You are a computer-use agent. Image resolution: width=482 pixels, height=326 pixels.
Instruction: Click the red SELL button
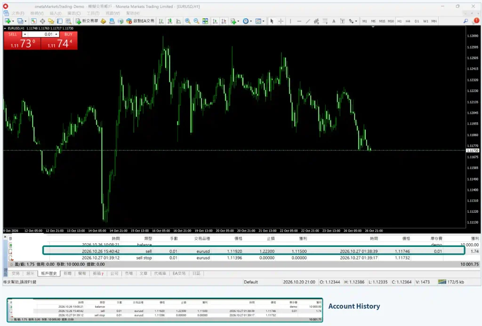click(x=22, y=40)
